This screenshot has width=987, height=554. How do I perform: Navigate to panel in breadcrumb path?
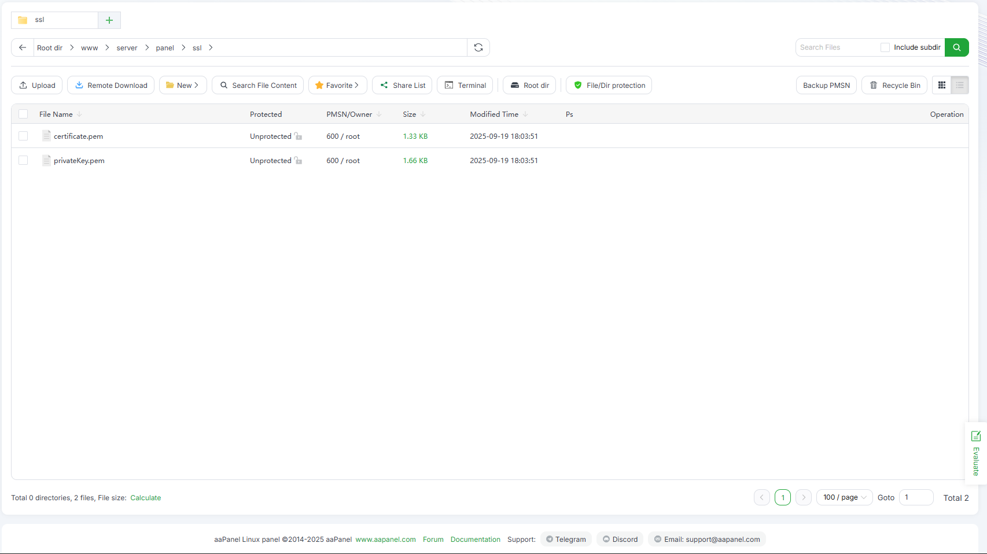(x=165, y=48)
